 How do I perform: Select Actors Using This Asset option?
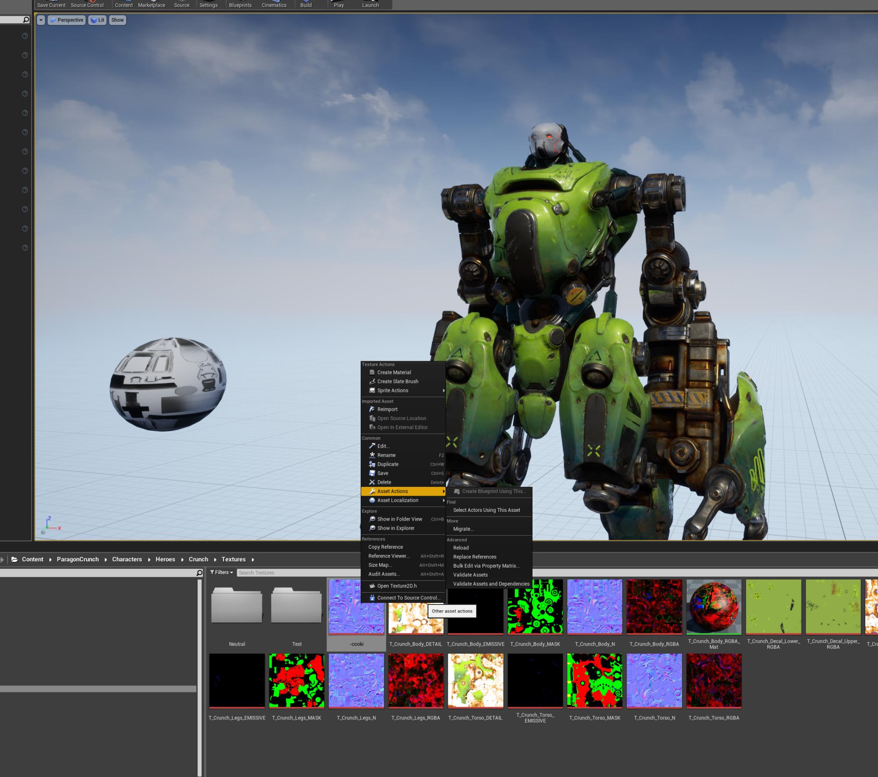tap(486, 510)
